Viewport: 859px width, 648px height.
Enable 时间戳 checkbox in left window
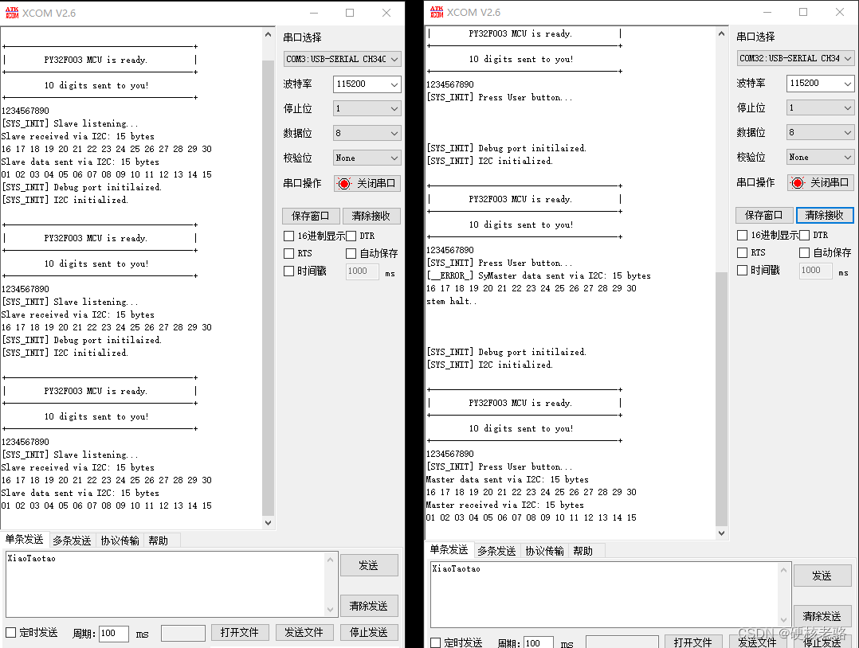(x=288, y=271)
